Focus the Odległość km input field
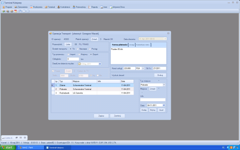Viewport: 240px width, 150px height. (73, 59)
